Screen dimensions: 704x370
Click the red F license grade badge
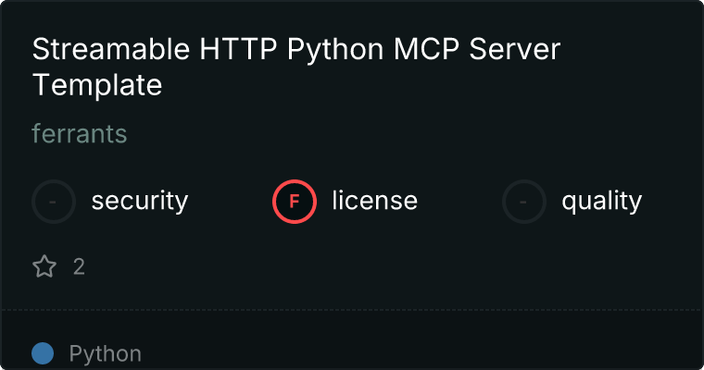[x=295, y=201]
